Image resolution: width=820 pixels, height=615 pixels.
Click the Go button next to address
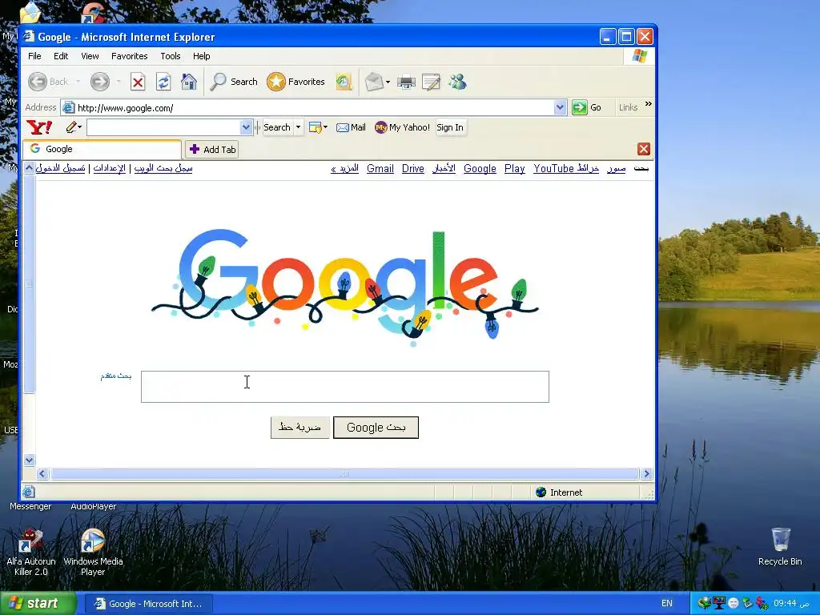587,108
